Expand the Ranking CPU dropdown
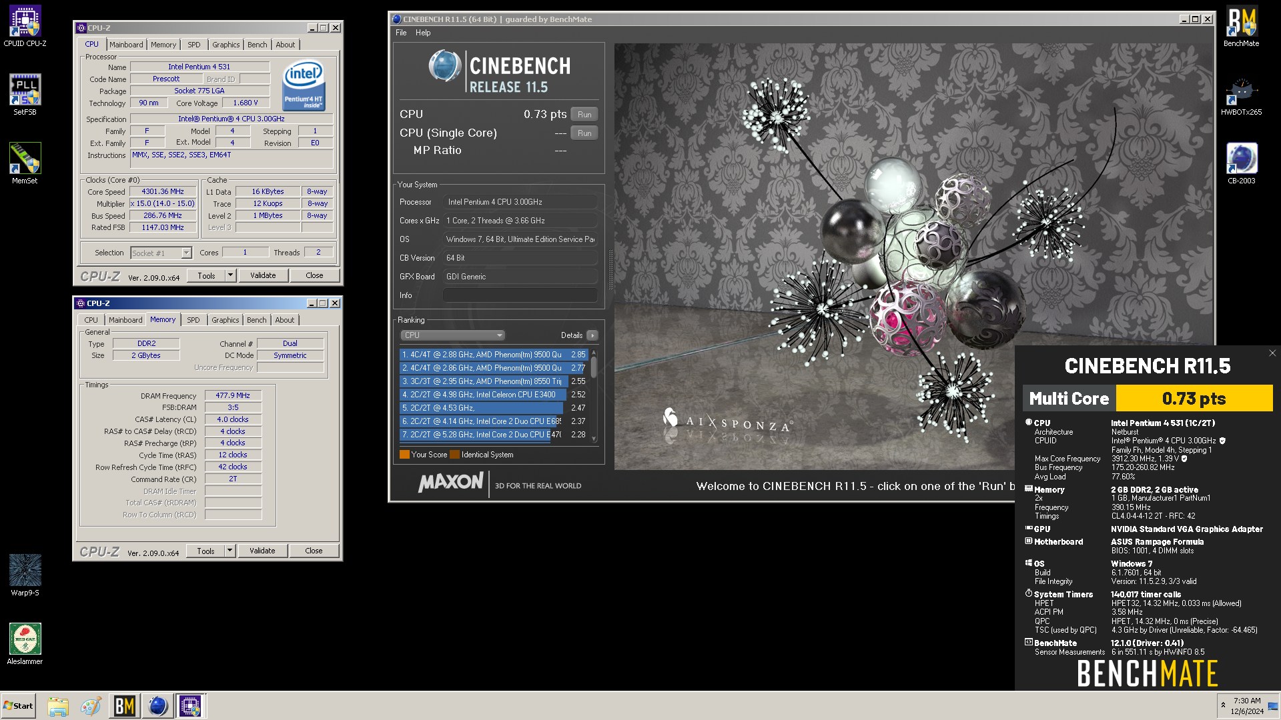Viewport: 1281px width, 720px height. pyautogui.click(x=452, y=335)
